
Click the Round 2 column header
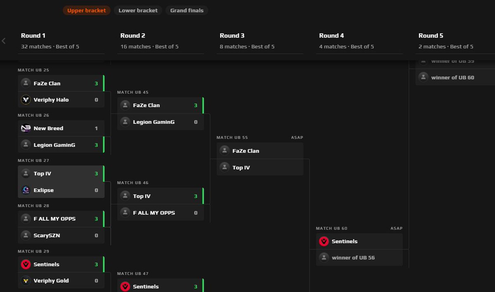133,35
